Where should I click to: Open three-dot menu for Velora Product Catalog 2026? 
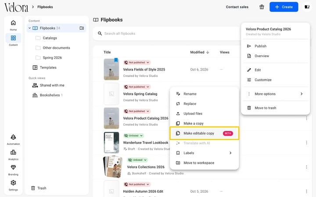306,118
